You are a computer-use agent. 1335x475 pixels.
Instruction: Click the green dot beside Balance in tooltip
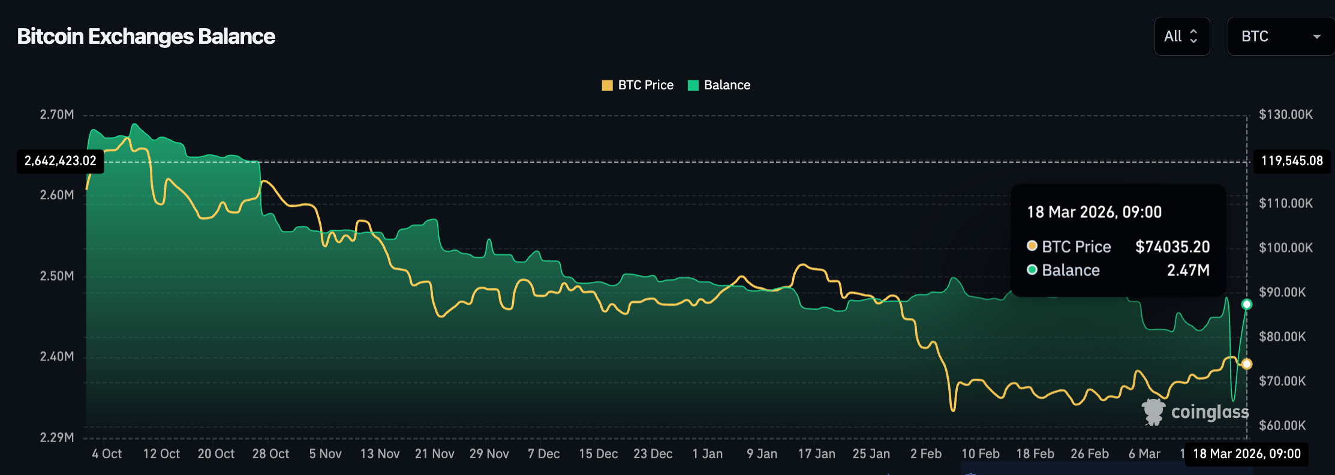[x=1032, y=270]
